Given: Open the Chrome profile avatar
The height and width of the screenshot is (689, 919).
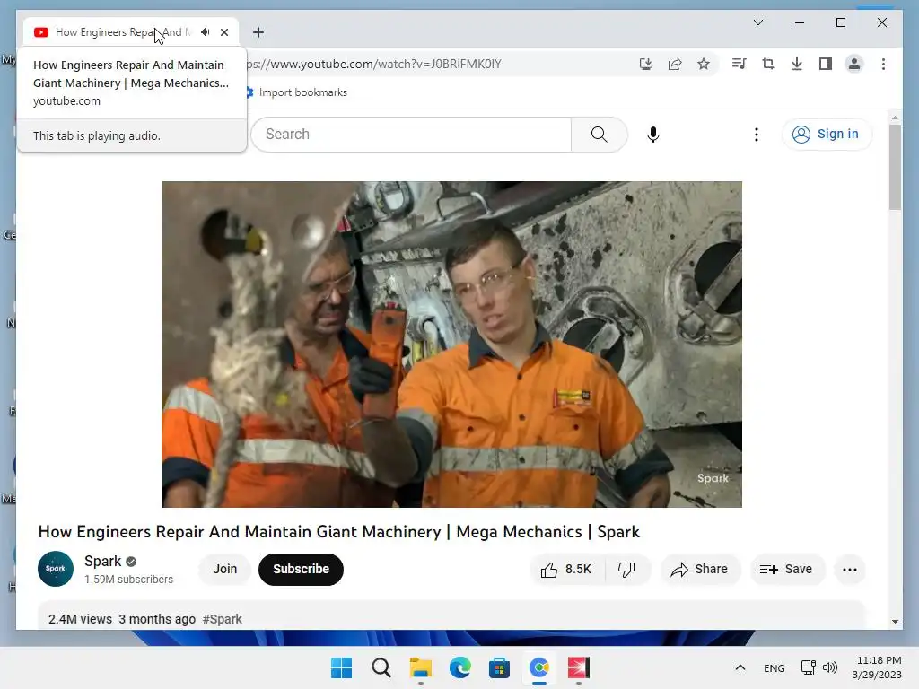Looking at the screenshot, I should tap(854, 64).
